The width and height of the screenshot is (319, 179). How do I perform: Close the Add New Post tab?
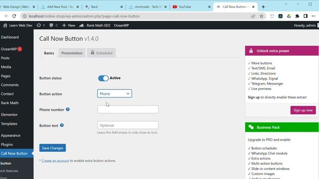[x=78, y=6]
